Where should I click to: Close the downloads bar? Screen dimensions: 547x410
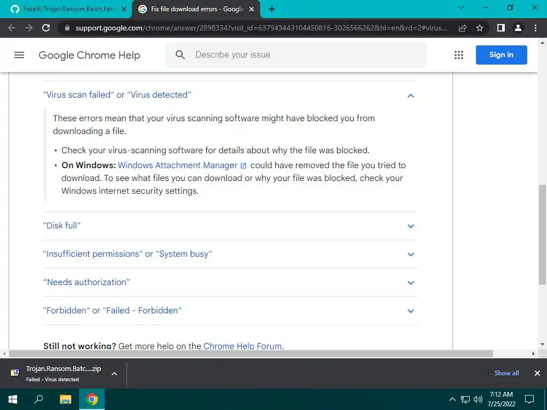[537, 373]
